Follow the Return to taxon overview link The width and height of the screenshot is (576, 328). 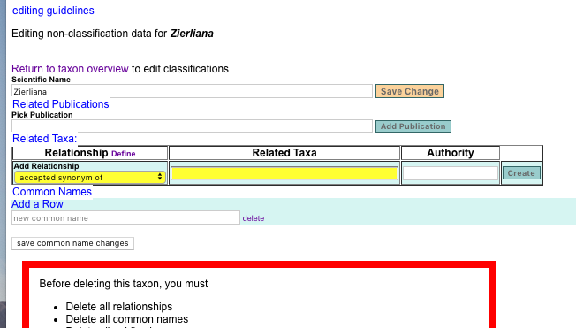coord(70,69)
